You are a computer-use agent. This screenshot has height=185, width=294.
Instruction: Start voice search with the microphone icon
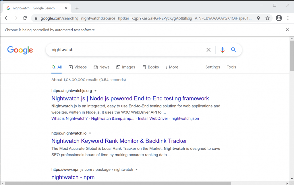[222, 50]
